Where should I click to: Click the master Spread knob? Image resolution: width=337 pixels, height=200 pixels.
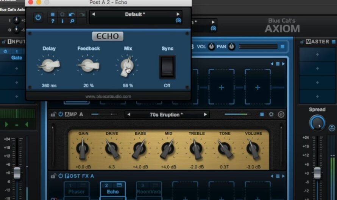317,123
